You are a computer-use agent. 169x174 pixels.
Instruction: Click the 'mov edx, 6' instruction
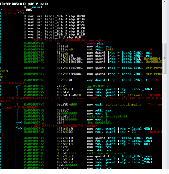click(x=97, y=166)
